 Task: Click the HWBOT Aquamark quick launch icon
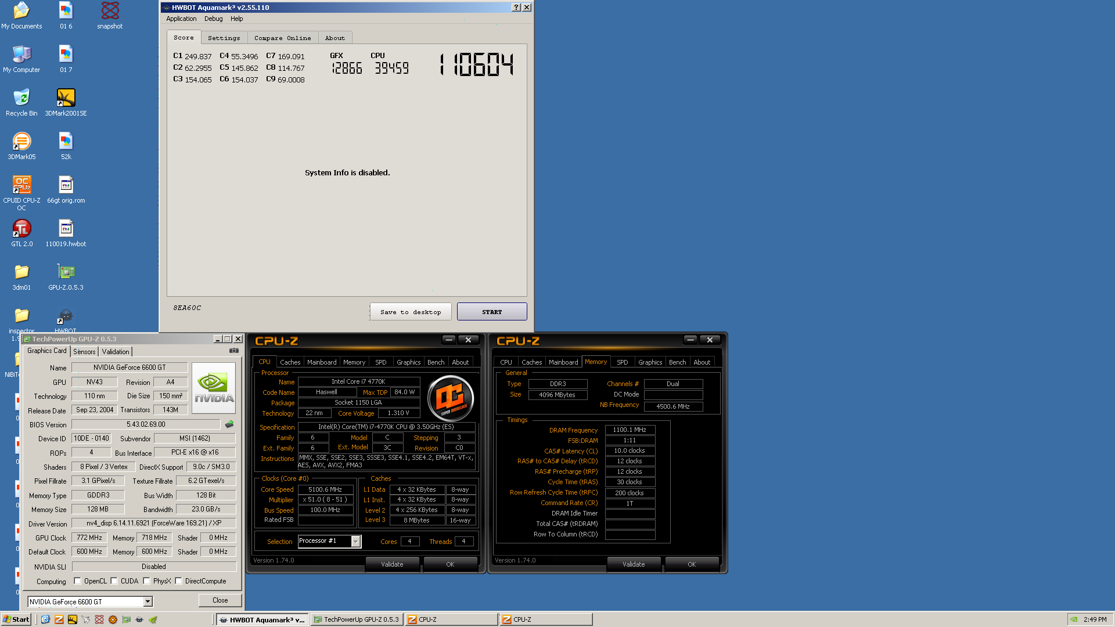pos(139,619)
